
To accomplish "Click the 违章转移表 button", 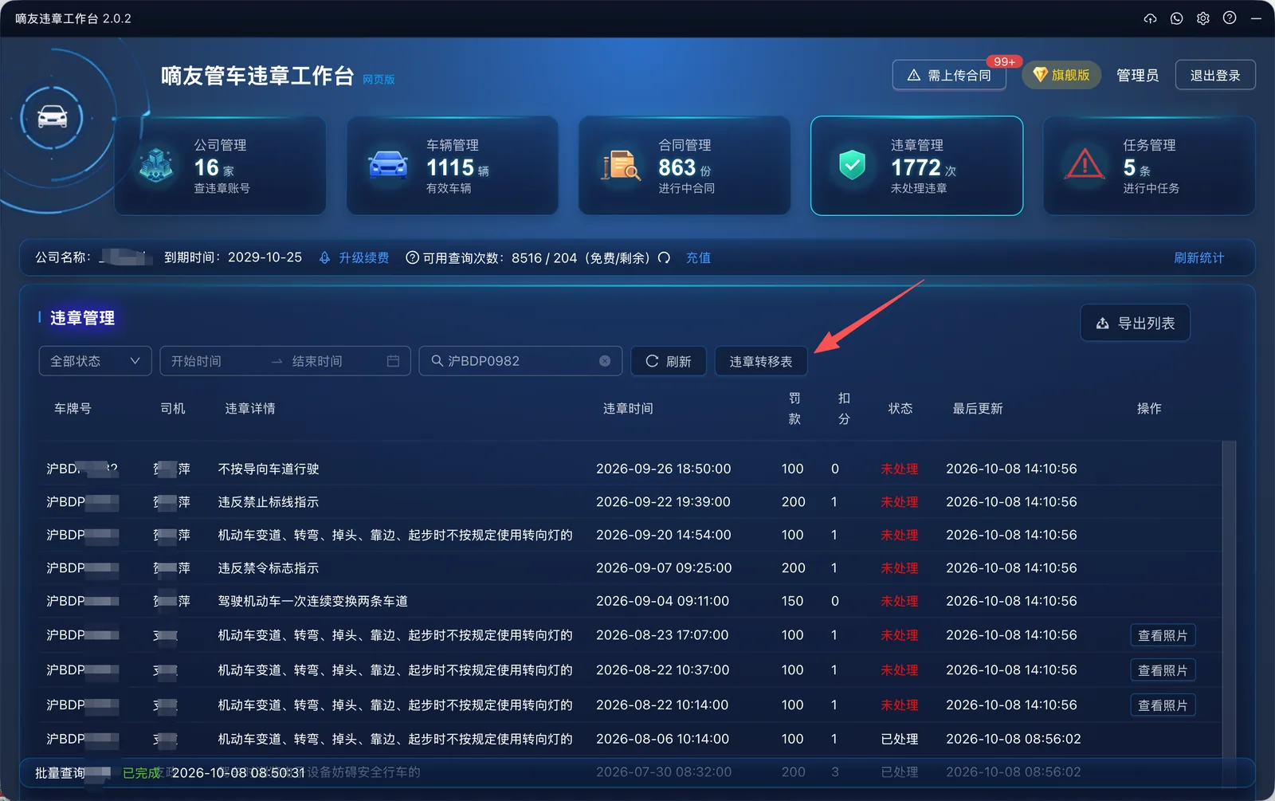I will tap(761, 361).
